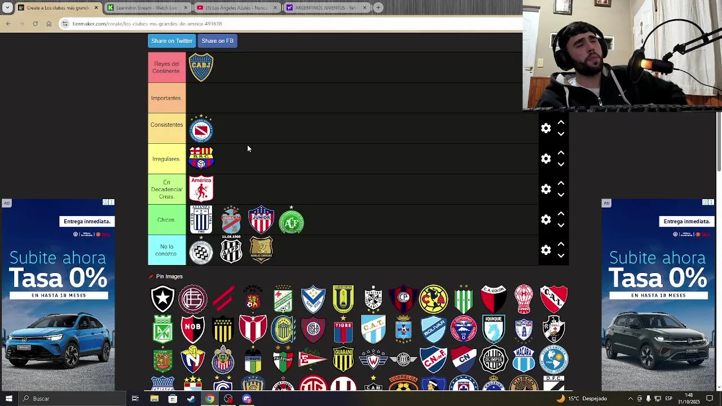Move Chicos row up
Viewport: 722px width, 406px height.
561,214
